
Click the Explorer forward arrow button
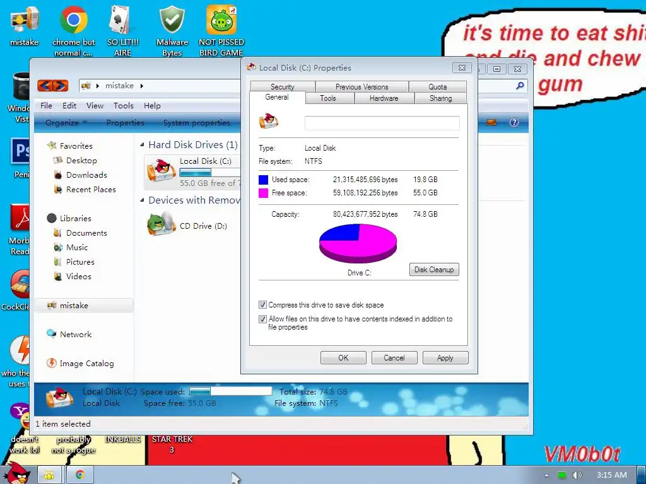tap(61, 86)
